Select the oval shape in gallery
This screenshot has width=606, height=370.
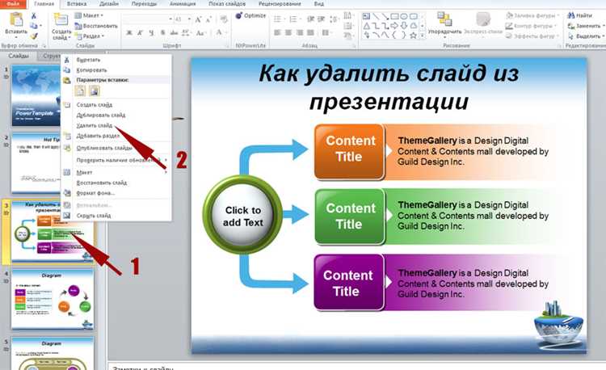point(404,16)
